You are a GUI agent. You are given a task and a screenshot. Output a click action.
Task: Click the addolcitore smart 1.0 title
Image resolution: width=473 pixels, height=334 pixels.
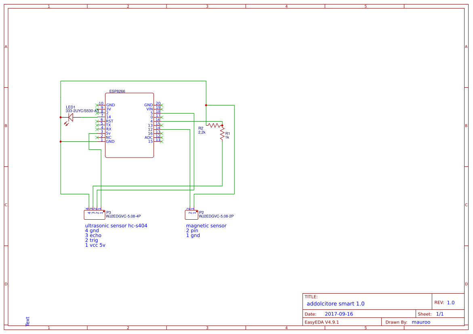click(335, 303)
